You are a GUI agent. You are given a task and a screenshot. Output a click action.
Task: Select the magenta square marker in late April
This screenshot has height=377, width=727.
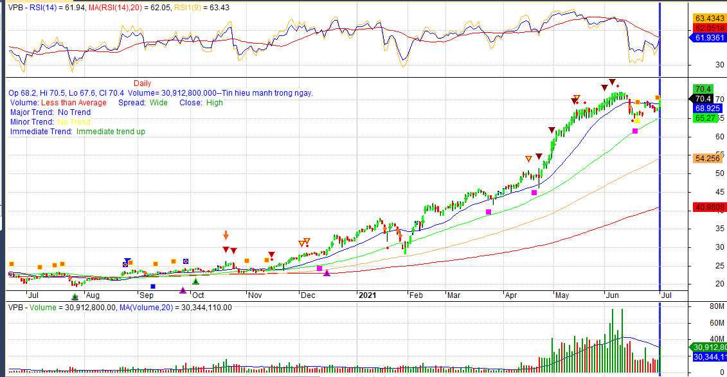click(534, 193)
